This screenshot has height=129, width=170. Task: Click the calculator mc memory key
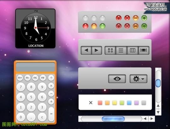(35, 78)
